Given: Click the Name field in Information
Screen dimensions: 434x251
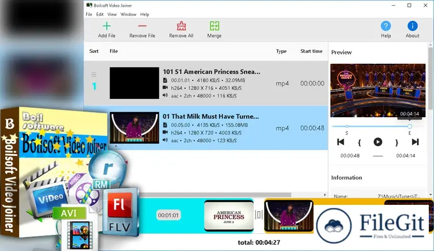Looking at the screenshot, I should tap(378, 196).
